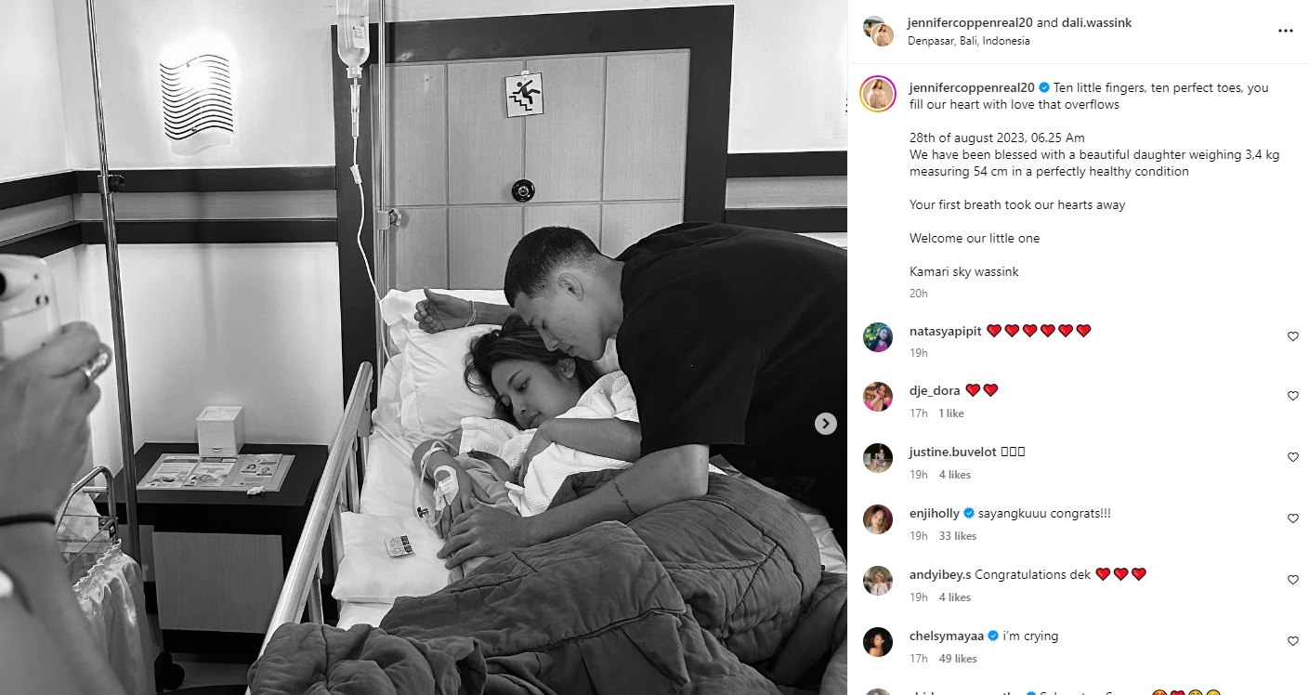Like justine.buvelot's comment heart icon
This screenshot has width=1309, height=695.
1292,457
